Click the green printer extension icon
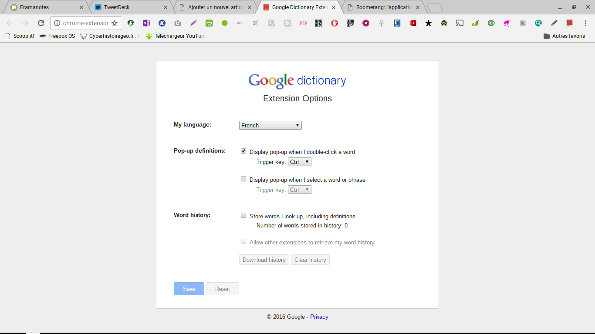Viewport: 595px width, 334px height. pos(209,23)
